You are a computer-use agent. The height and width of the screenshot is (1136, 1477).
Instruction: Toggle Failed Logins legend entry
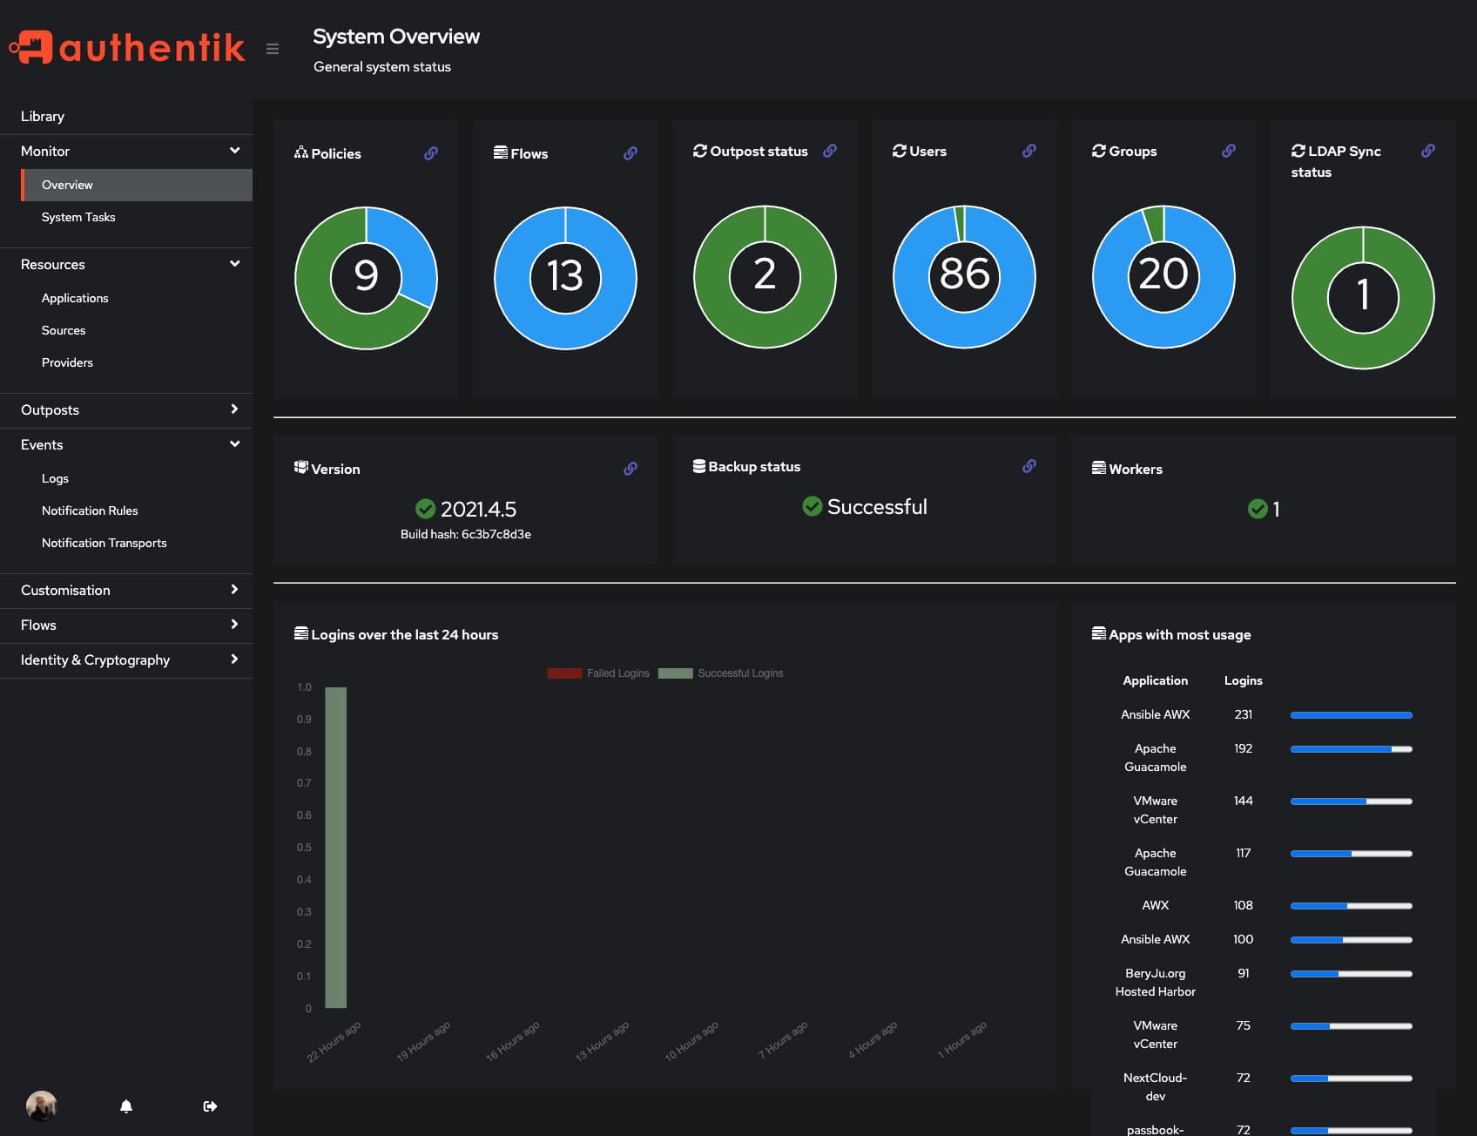click(598, 673)
